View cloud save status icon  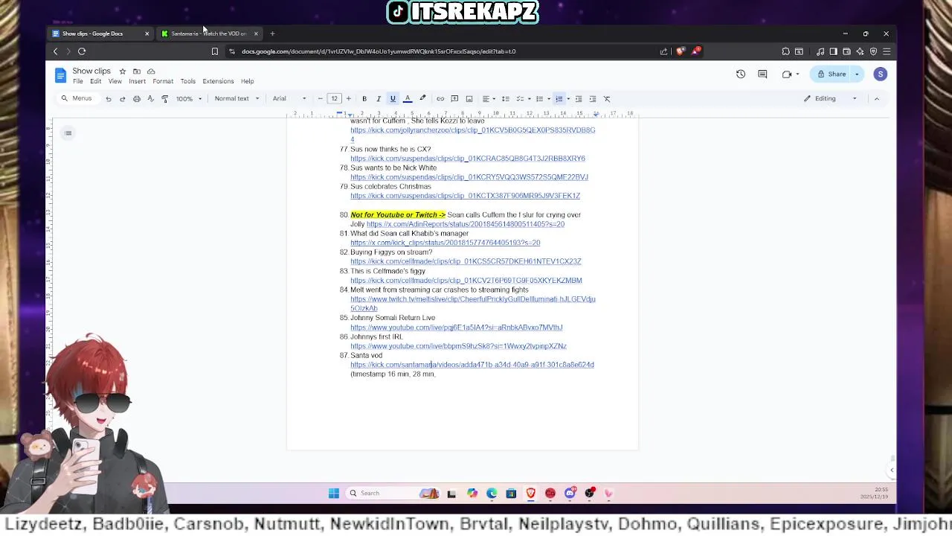coord(151,71)
